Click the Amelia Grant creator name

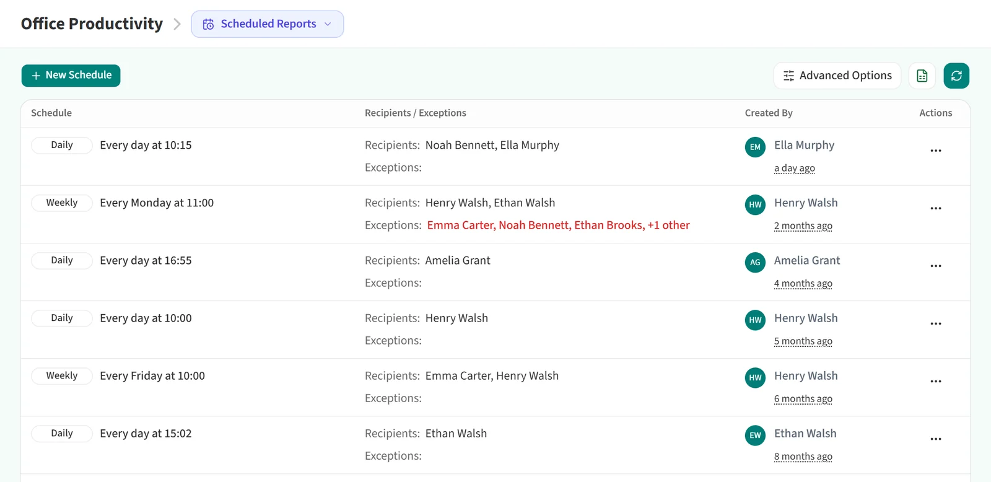point(807,261)
